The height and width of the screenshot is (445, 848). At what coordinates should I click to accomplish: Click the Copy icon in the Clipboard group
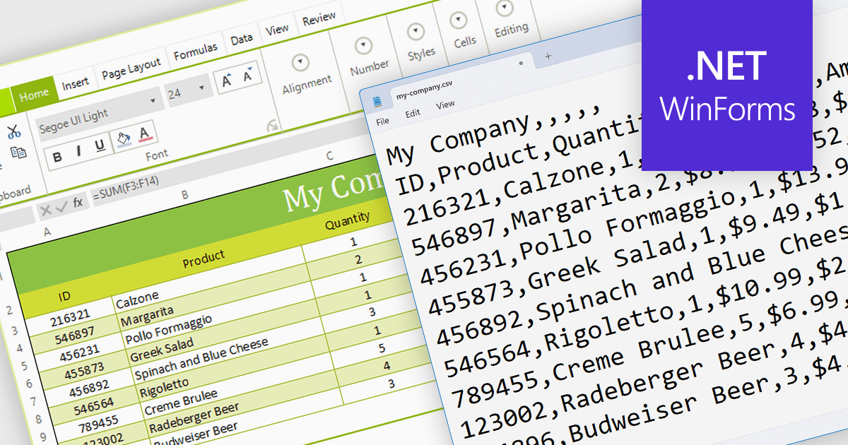pyautogui.click(x=18, y=151)
